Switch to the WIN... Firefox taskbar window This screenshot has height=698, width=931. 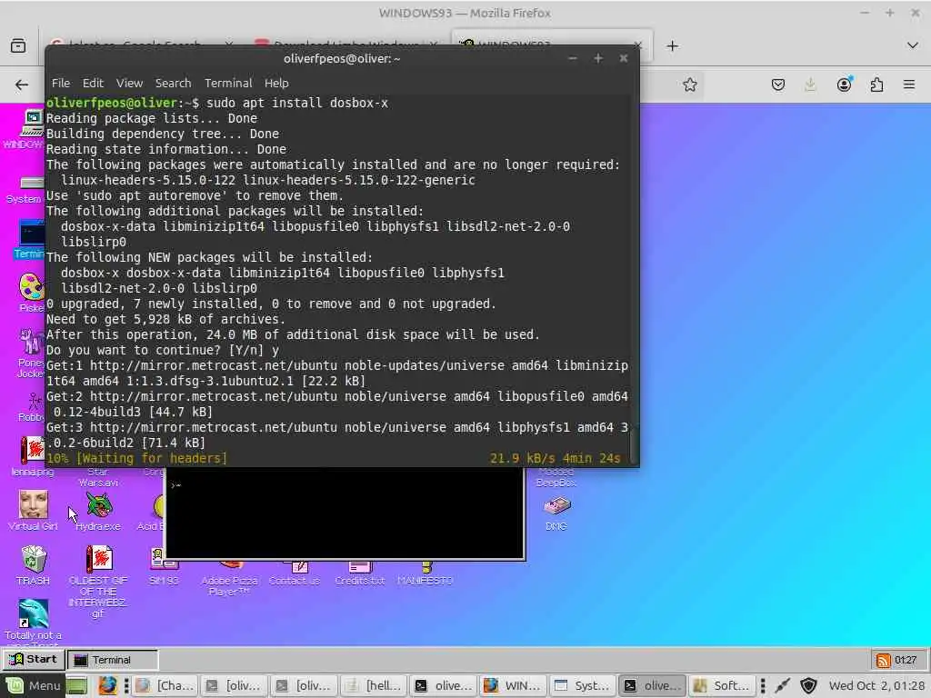point(515,685)
